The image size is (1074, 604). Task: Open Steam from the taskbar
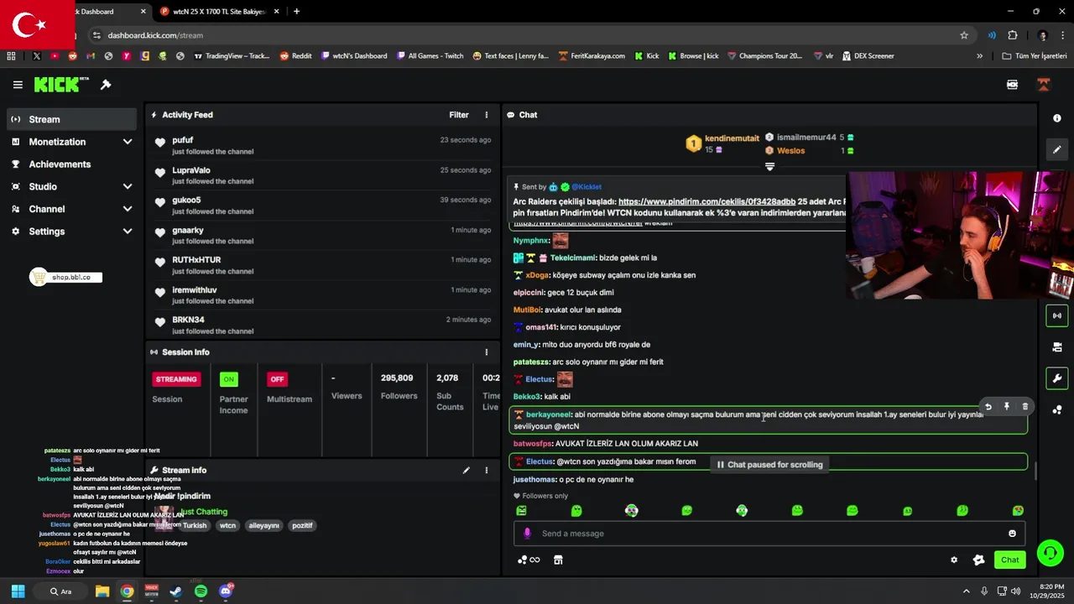pyautogui.click(x=176, y=591)
